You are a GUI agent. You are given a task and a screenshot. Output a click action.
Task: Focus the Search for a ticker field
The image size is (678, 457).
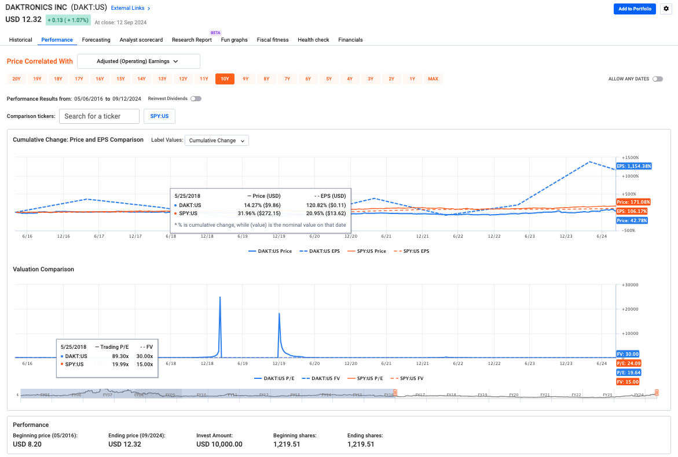tap(99, 116)
